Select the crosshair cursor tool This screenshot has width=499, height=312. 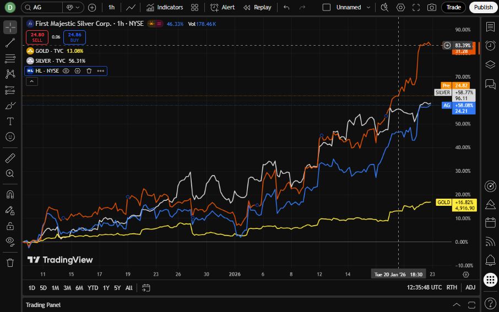pos(10,28)
